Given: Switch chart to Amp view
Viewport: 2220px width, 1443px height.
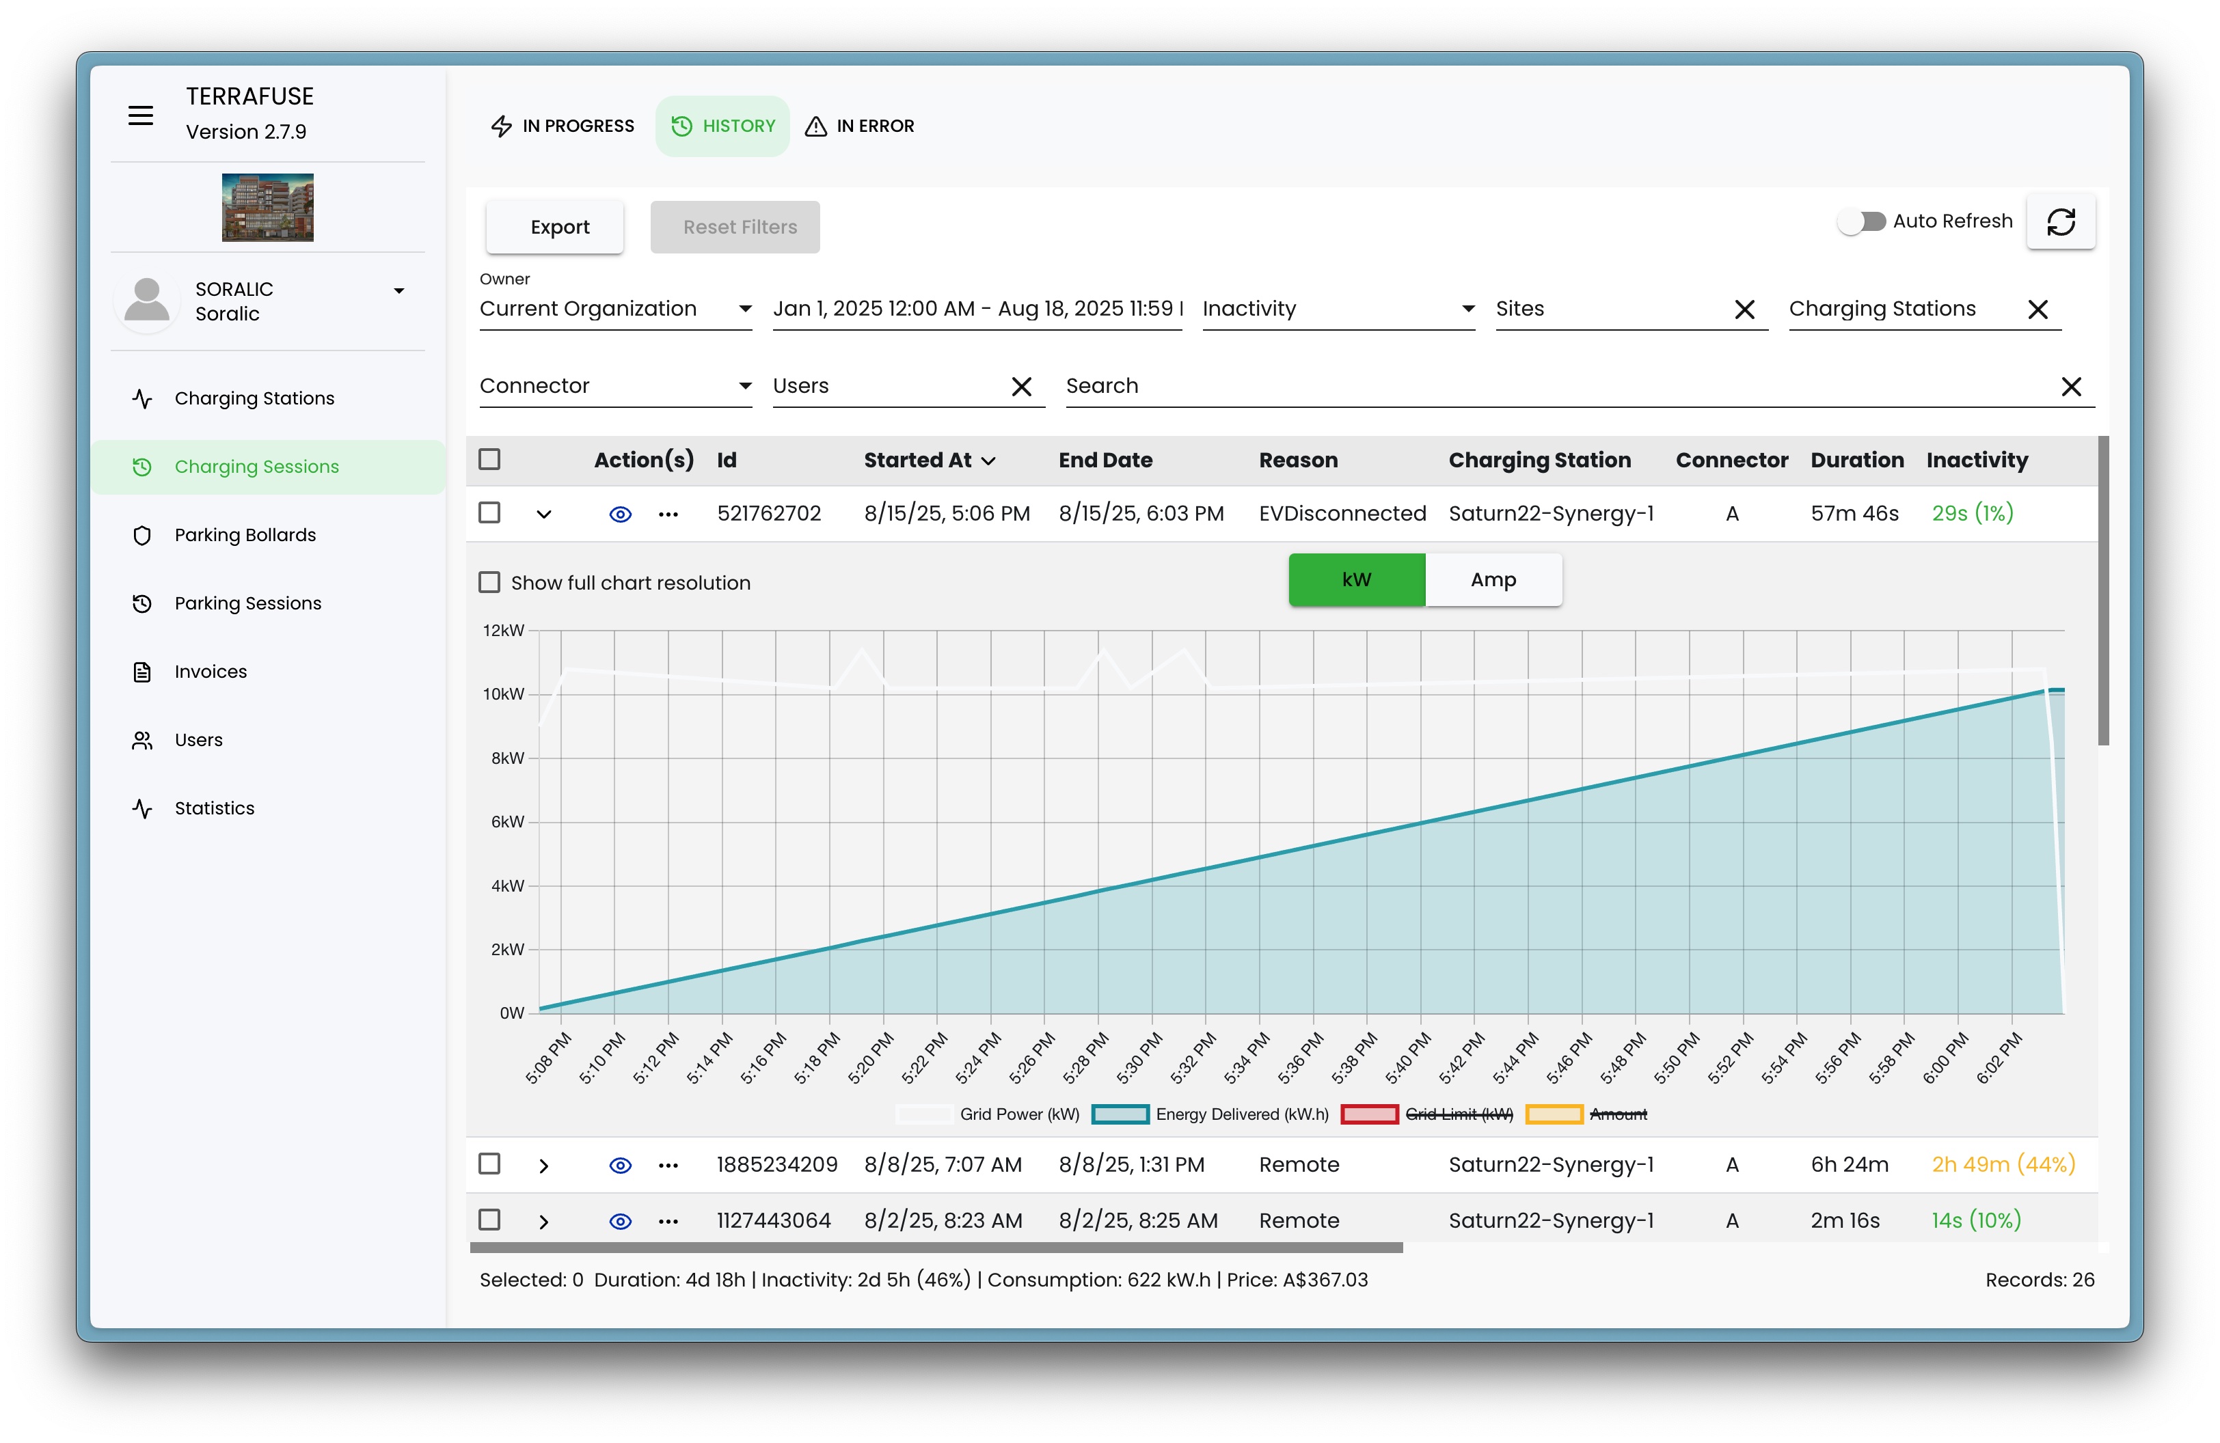Looking at the screenshot, I should click(1493, 580).
